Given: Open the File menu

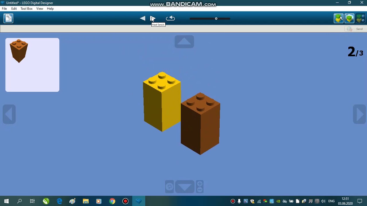Looking at the screenshot, I should tap(4, 9).
